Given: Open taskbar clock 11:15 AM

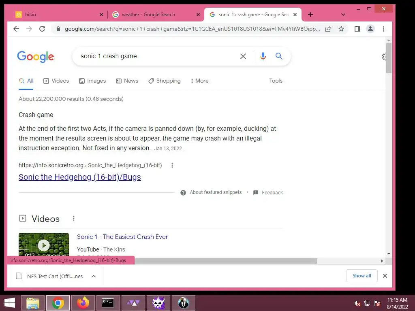Looking at the screenshot, I should (397, 303).
